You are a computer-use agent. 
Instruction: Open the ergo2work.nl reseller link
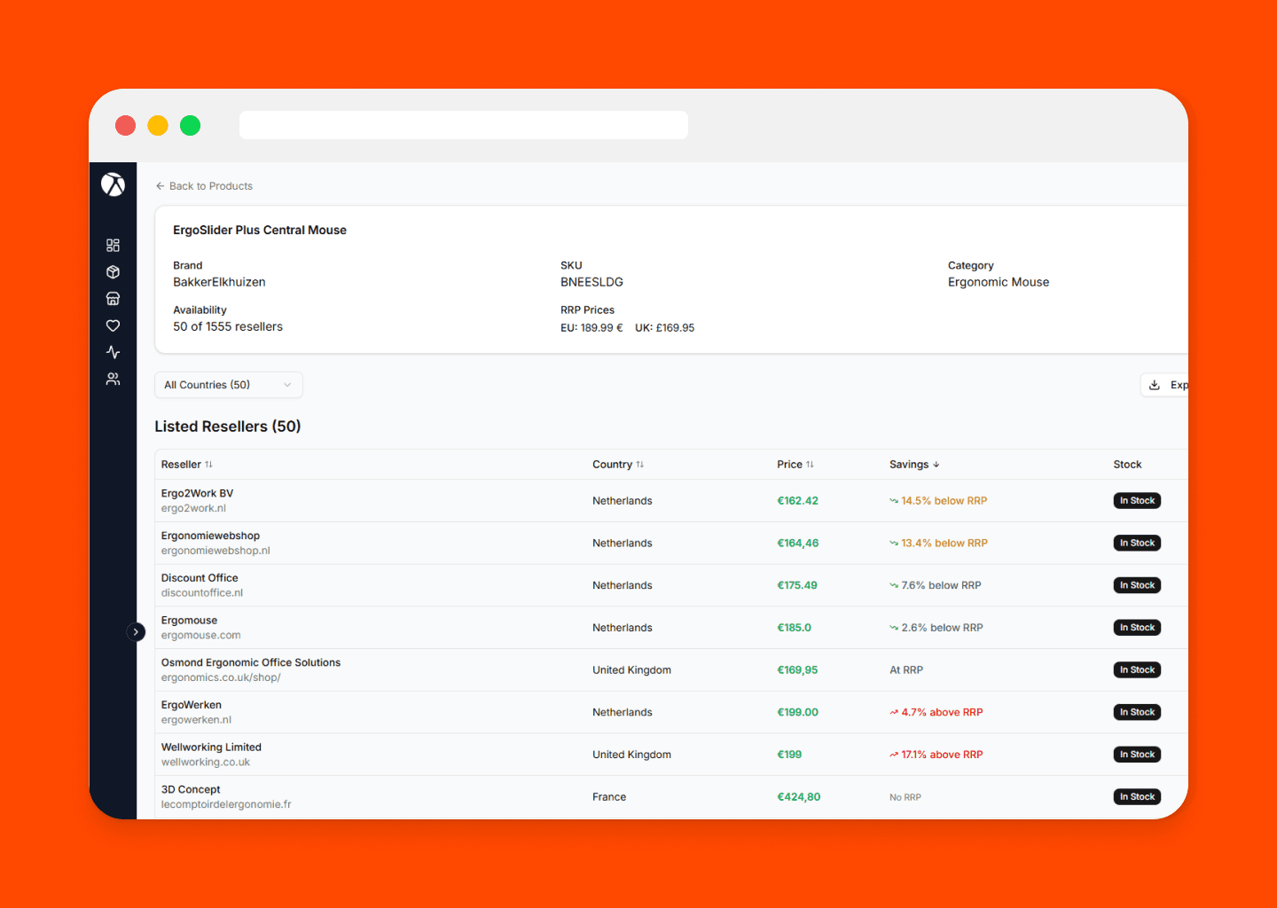pyautogui.click(x=193, y=509)
